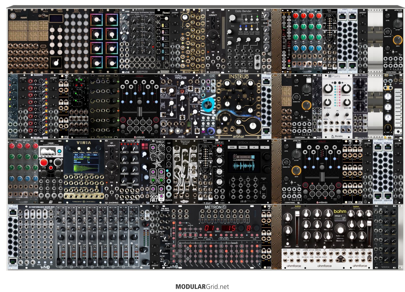Click the Metron COUNTER display showing 01

[209, 228]
